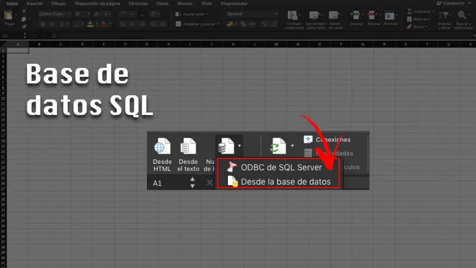The image size is (476, 268).
Task: Click the thousands separator 000 icon
Action: pos(252,24)
